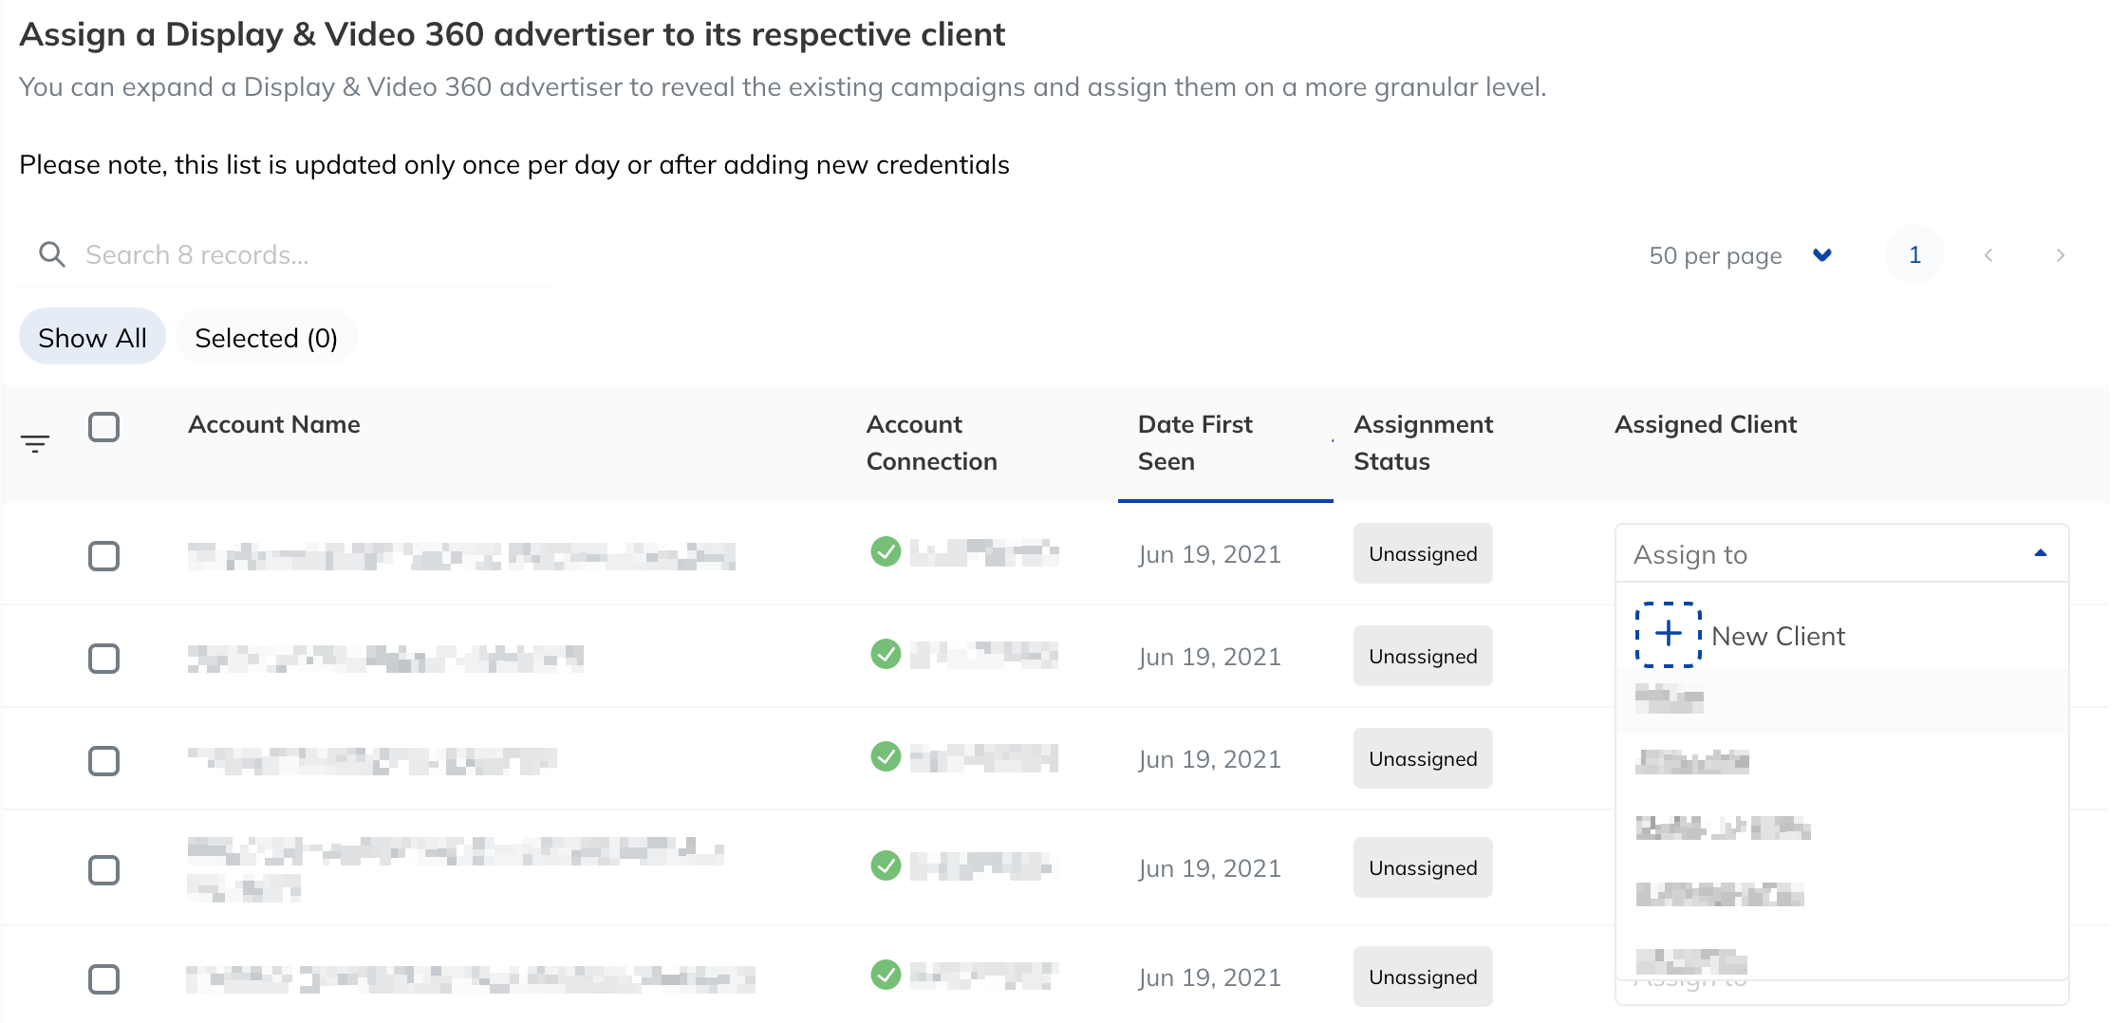2128x1023 pixels.
Task: Click the first row's Unassigned badge
Action: click(x=1423, y=553)
